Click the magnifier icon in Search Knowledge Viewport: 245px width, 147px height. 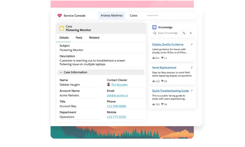tap(155, 33)
